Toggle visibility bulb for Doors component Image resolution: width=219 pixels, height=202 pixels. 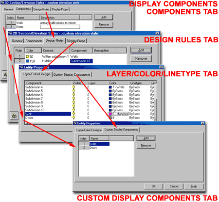[73, 118]
